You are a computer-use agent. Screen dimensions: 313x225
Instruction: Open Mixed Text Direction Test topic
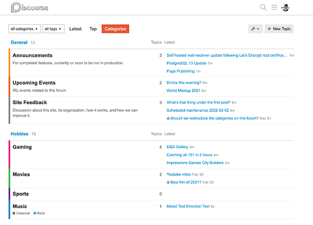(x=188, y=206)
